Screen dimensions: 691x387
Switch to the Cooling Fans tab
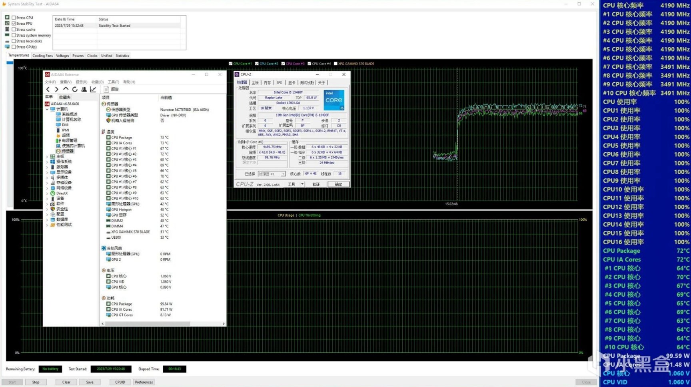point(42,56)
